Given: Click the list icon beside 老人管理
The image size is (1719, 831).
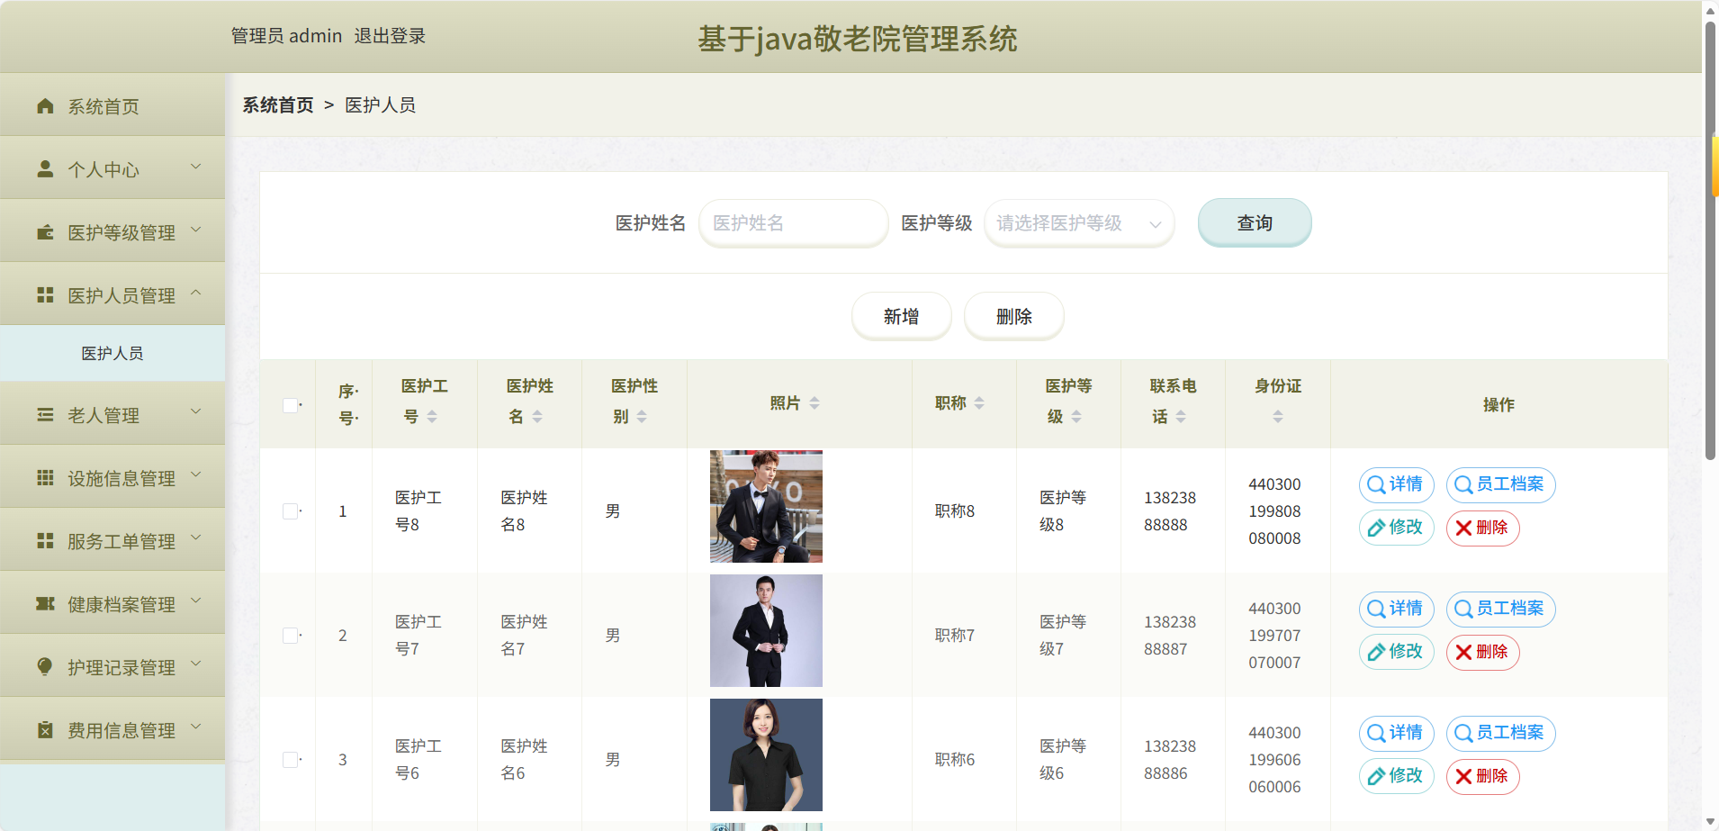Looking at the screenshot, I should [45, 415].
